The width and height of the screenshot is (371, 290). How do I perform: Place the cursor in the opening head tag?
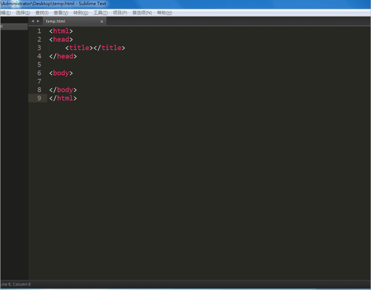pos(61,39)
